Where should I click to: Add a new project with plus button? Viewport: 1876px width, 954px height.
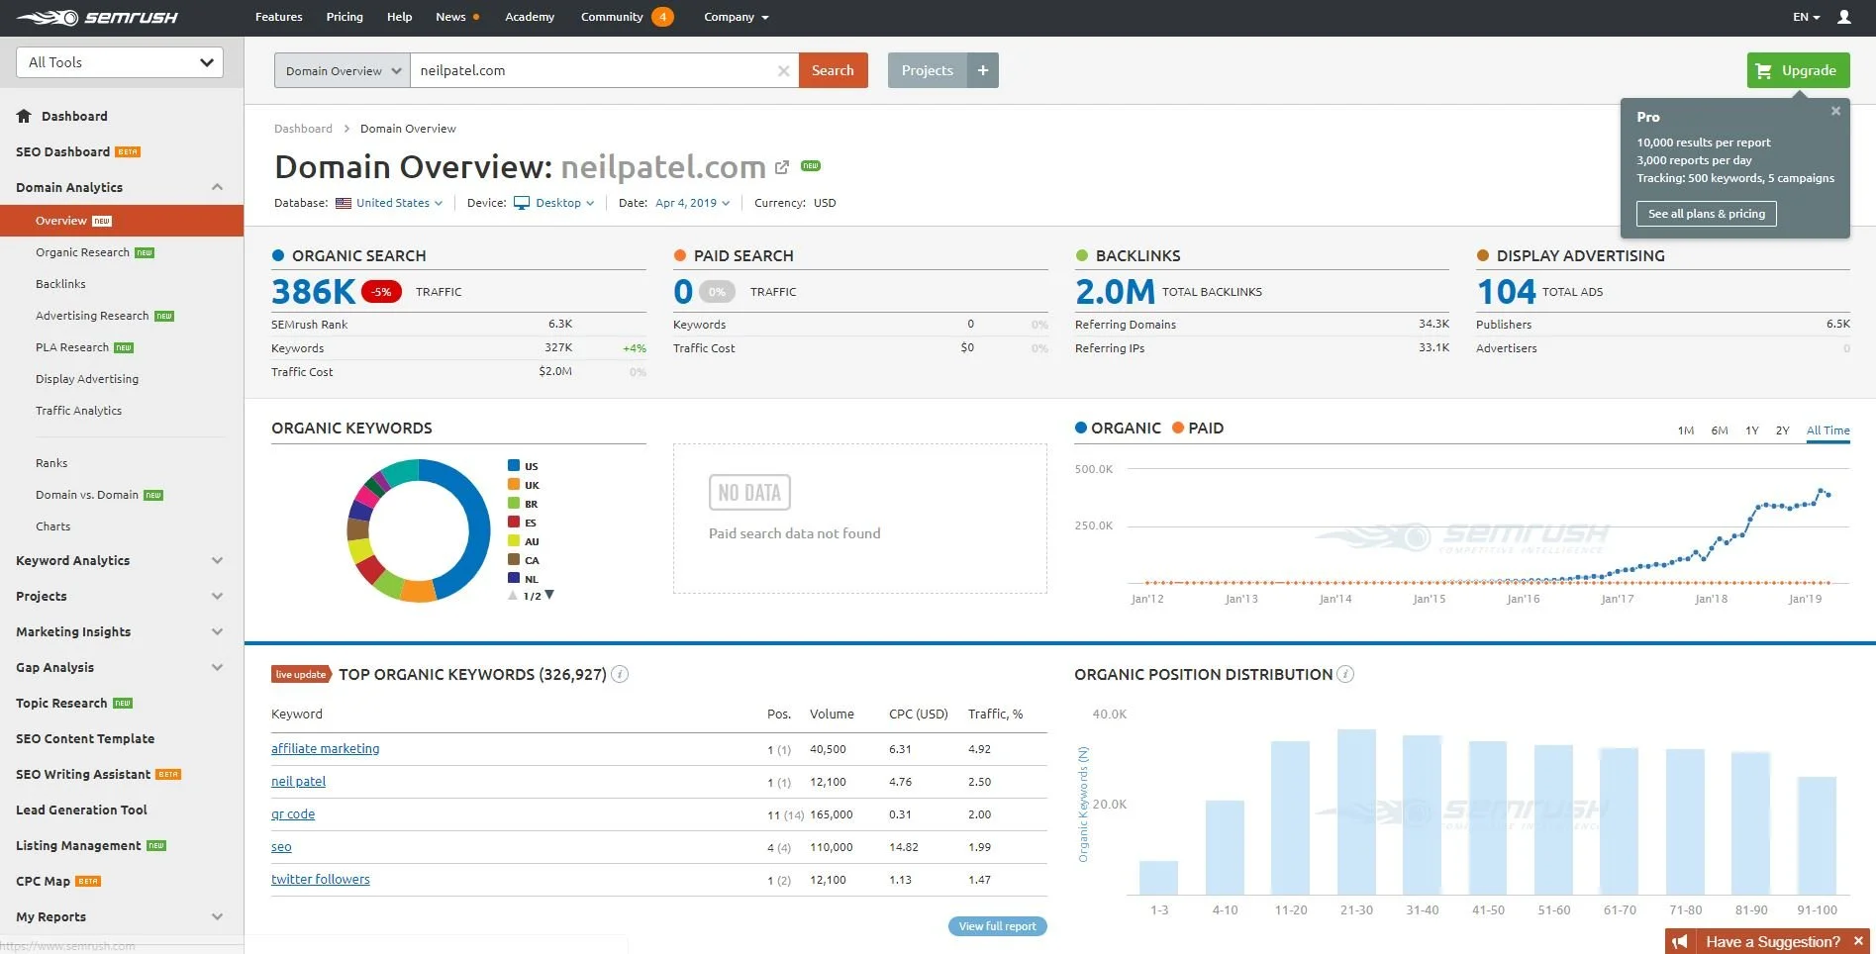click(x=983, y=70)
